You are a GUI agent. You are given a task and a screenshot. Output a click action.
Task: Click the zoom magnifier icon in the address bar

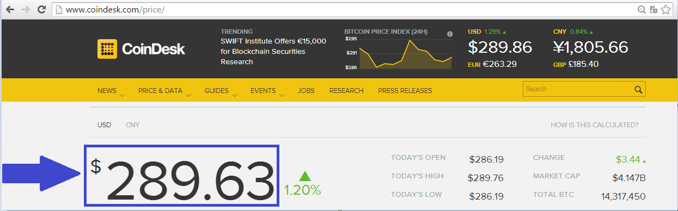point(642,10)
